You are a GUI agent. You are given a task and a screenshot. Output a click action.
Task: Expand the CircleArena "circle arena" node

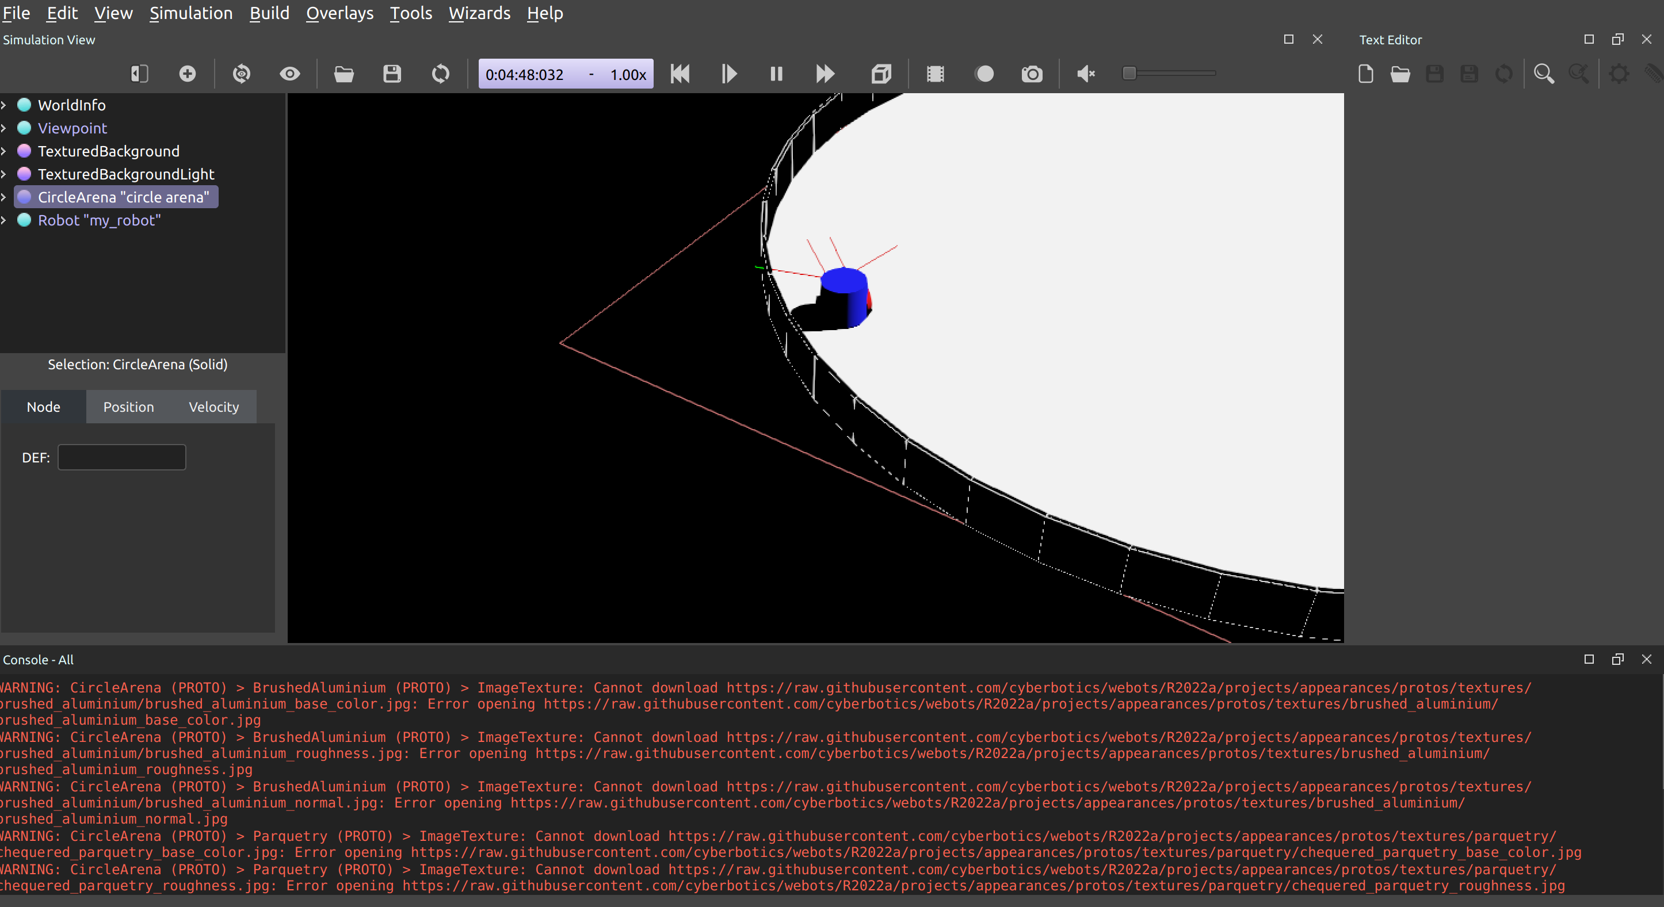4,197
